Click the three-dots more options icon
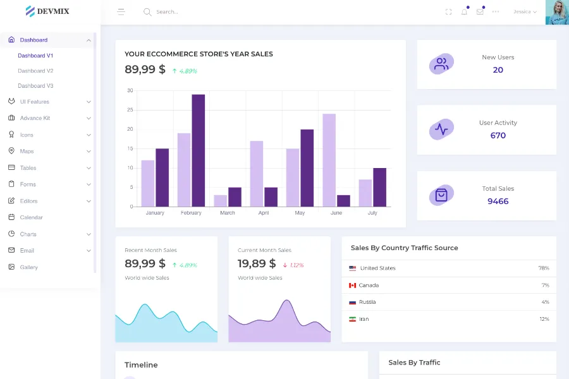Viewport: 569px width, 379px height. coord(496,12)
